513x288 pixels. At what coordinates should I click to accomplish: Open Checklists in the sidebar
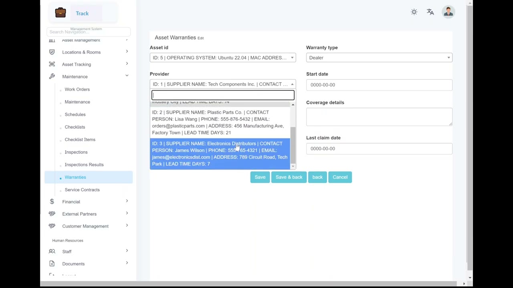pyautogui.click(x=75, y=127)
